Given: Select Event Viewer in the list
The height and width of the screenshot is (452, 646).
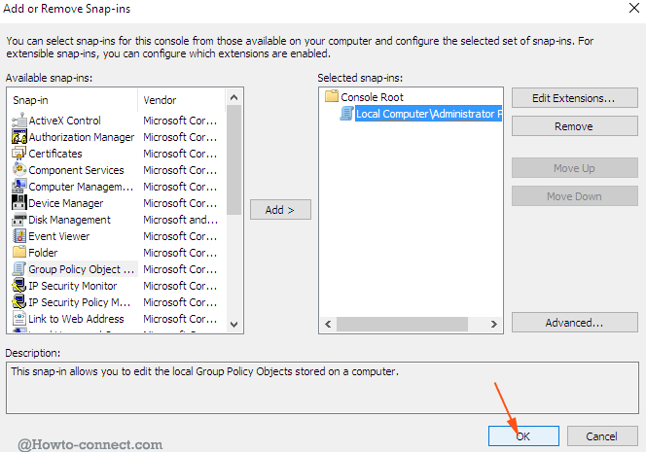Looking at the screenshot, I should click(x=59, y=236).
